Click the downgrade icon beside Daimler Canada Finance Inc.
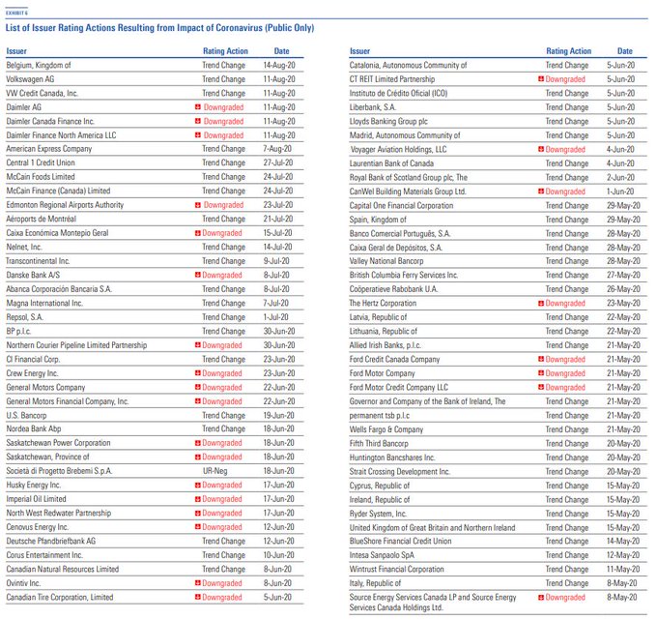657x620 pixels. [198, 121]
